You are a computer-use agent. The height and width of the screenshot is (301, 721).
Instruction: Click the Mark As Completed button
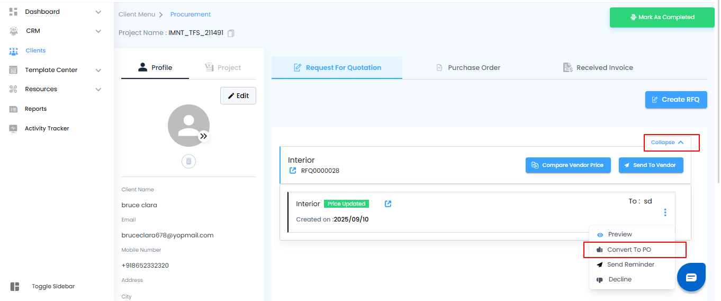662,17
